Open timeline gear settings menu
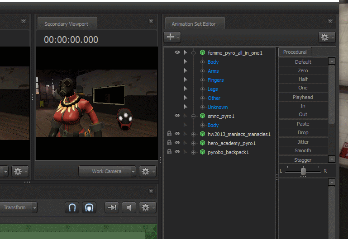 pyautogui.click(x=148, y=207)
